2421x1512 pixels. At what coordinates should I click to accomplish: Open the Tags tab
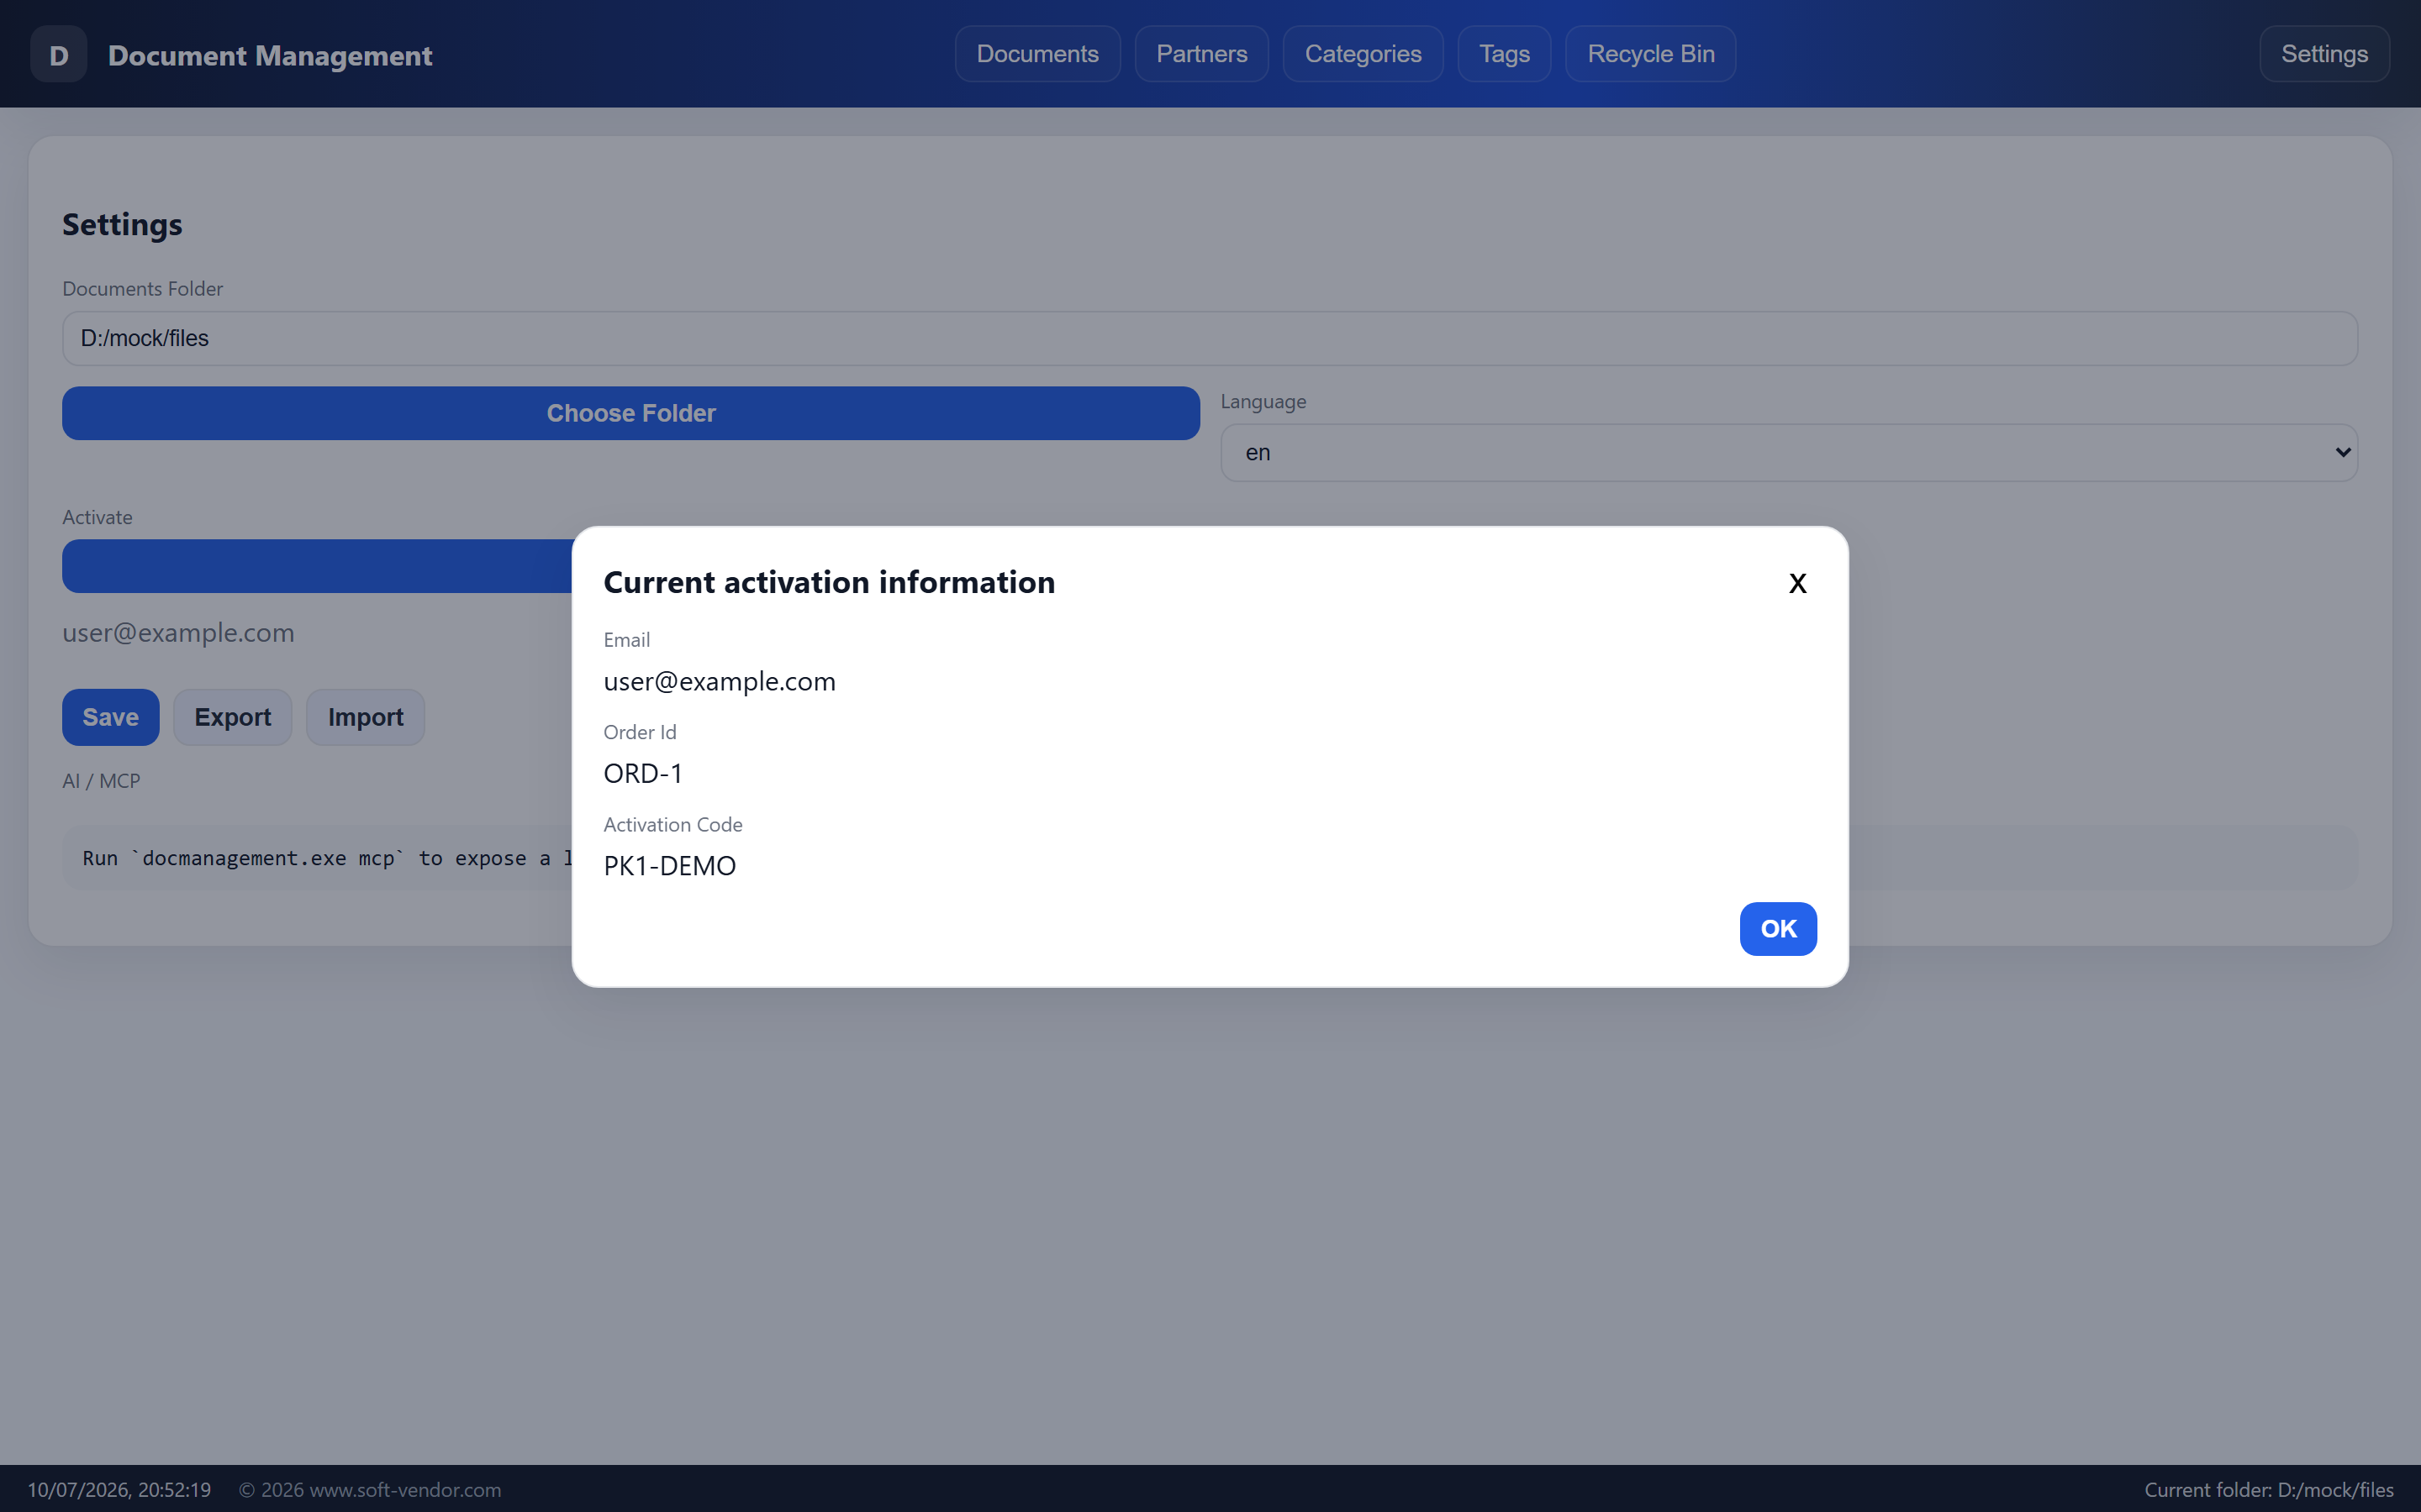(1504, 54)
